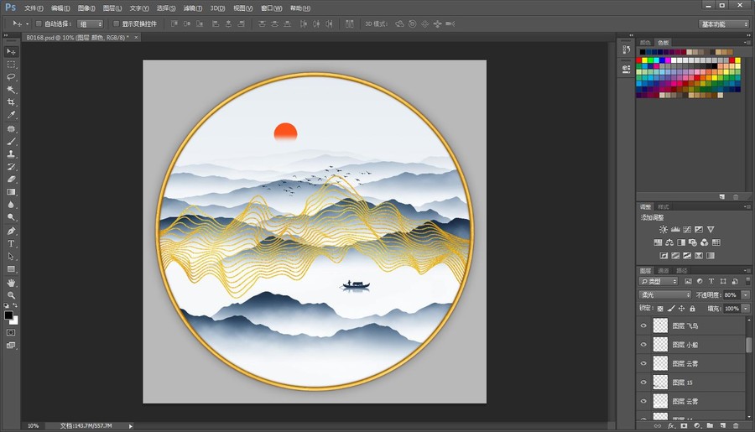
Task: Select the Rectangle shape tool
Action: [11, 268]
